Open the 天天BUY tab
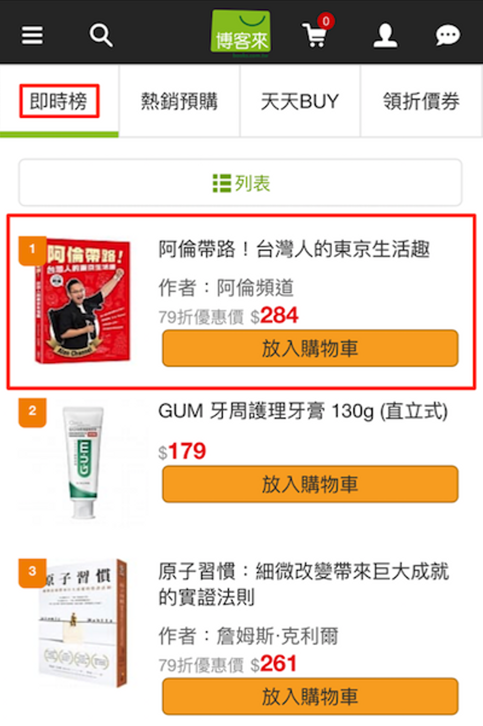This screenshot has width=483, height=726. pos(300,101)
